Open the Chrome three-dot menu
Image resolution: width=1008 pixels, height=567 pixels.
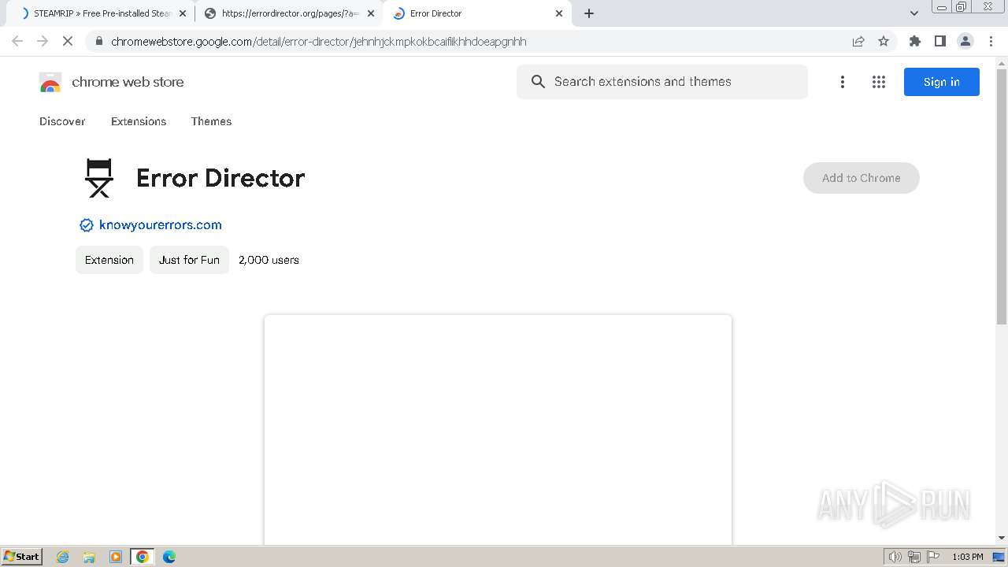click(x=991, y=42)
